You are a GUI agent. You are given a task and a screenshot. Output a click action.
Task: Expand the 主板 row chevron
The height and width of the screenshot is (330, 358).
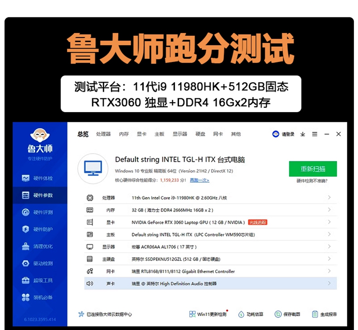[329, 234]
